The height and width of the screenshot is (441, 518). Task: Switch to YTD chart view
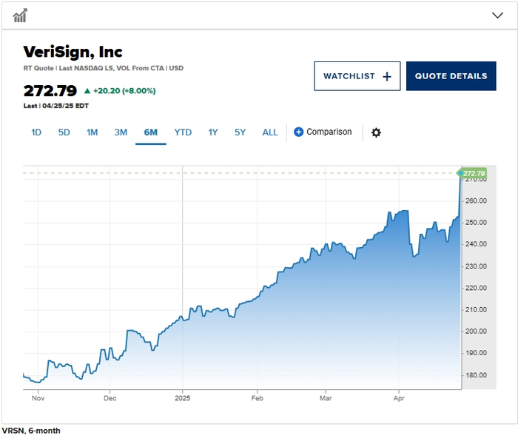[183, 132]
